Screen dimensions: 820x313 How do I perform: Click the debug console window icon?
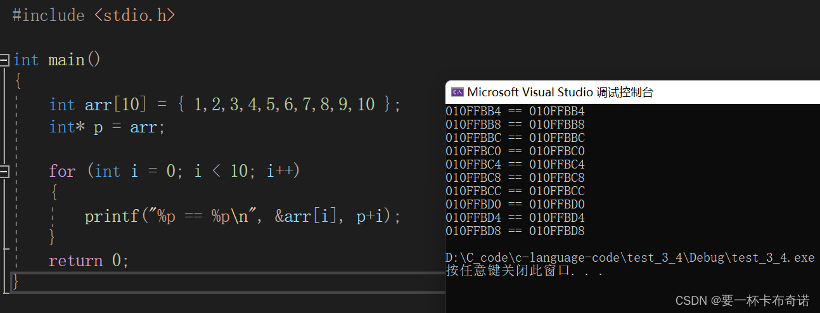pos(456,92)
